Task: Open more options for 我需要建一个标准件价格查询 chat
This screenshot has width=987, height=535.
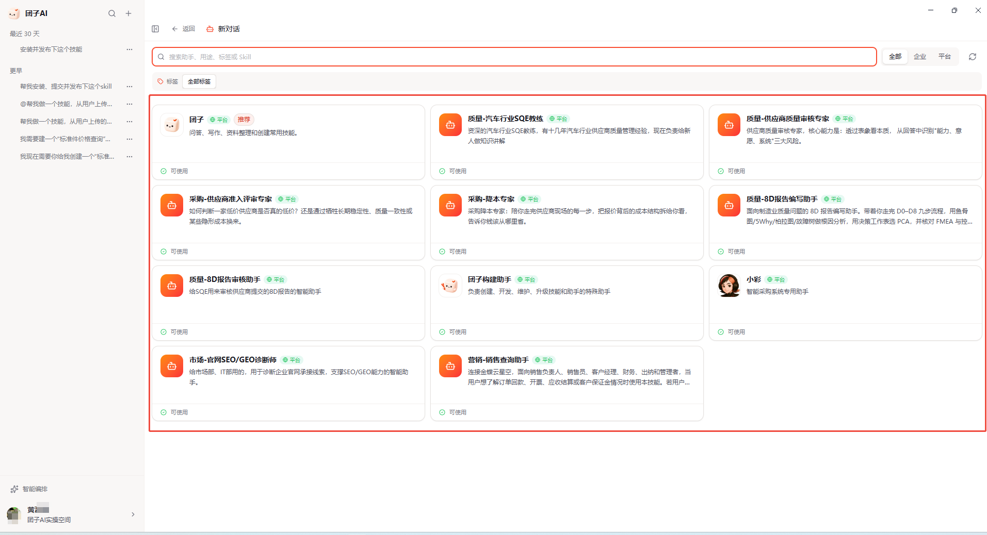Action: pos(130,139)
